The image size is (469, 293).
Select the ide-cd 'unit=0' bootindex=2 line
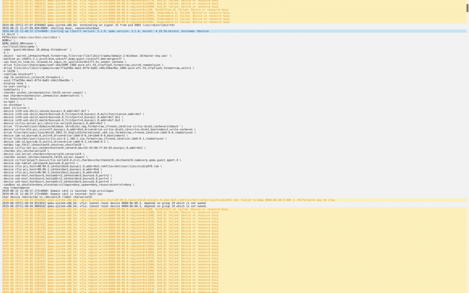[65, 135]
